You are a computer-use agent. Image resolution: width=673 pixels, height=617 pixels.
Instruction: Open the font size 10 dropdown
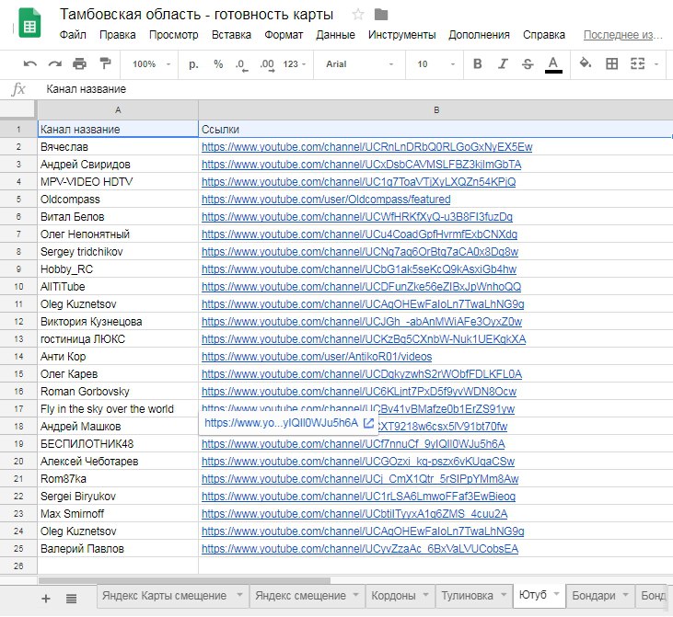[435, 63]
